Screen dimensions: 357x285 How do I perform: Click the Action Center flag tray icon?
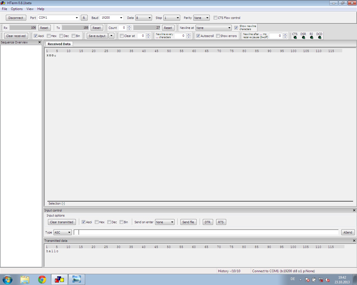tap(307, 280)
